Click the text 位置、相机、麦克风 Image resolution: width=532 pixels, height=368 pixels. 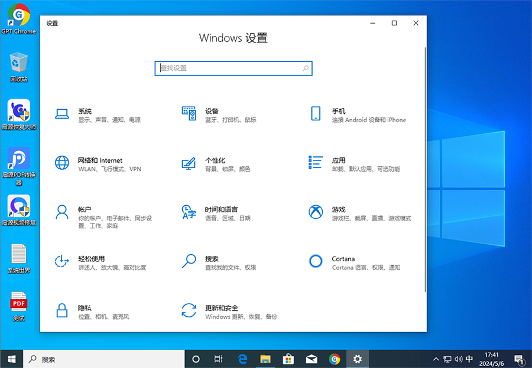[x=104, y=317]
